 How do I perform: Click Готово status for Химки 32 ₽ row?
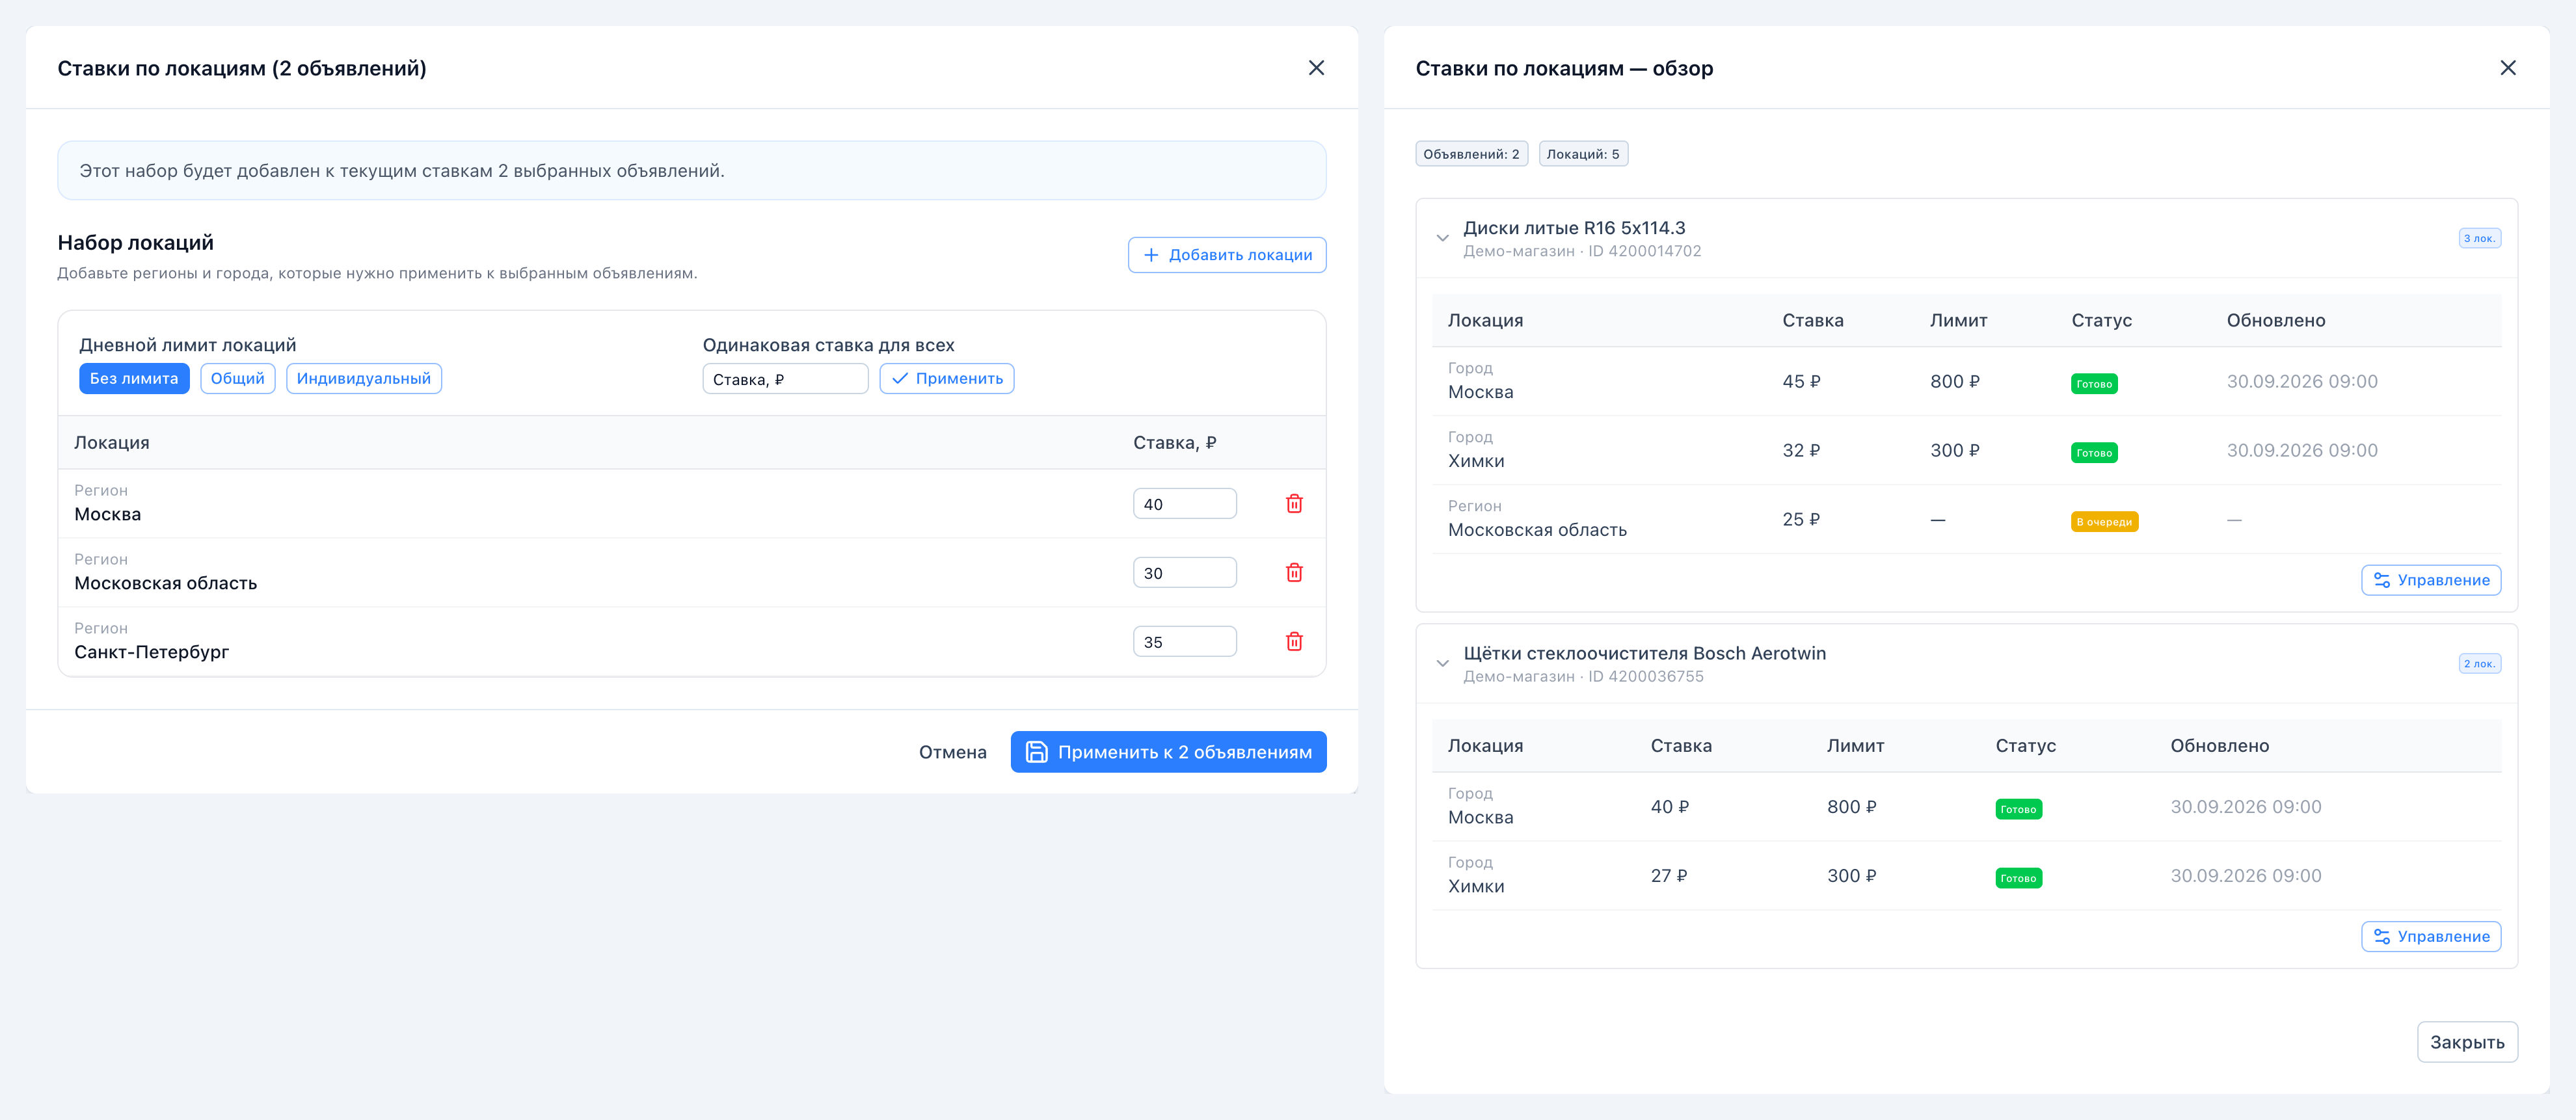(2094, 453)
